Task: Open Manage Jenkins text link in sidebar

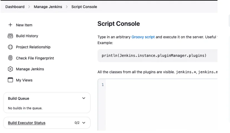Action: pos(30,69)
